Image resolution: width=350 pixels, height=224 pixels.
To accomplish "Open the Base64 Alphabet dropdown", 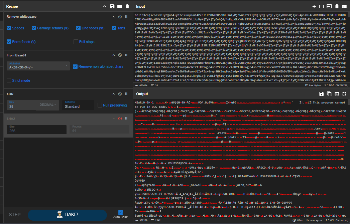I will tap(38, 66).
